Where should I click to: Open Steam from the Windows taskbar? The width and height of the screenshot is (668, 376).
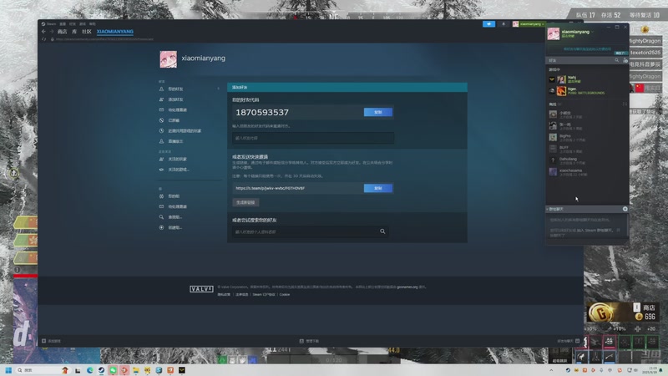101,370
